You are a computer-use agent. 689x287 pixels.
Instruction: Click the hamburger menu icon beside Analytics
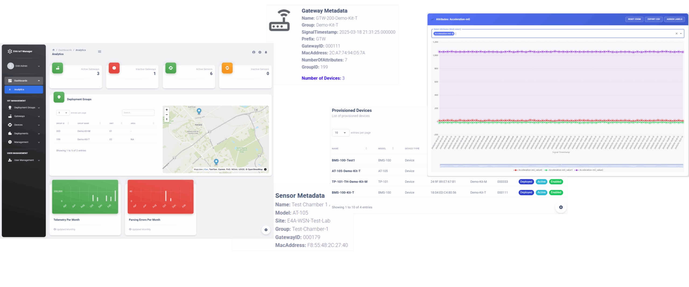[100, 52]
